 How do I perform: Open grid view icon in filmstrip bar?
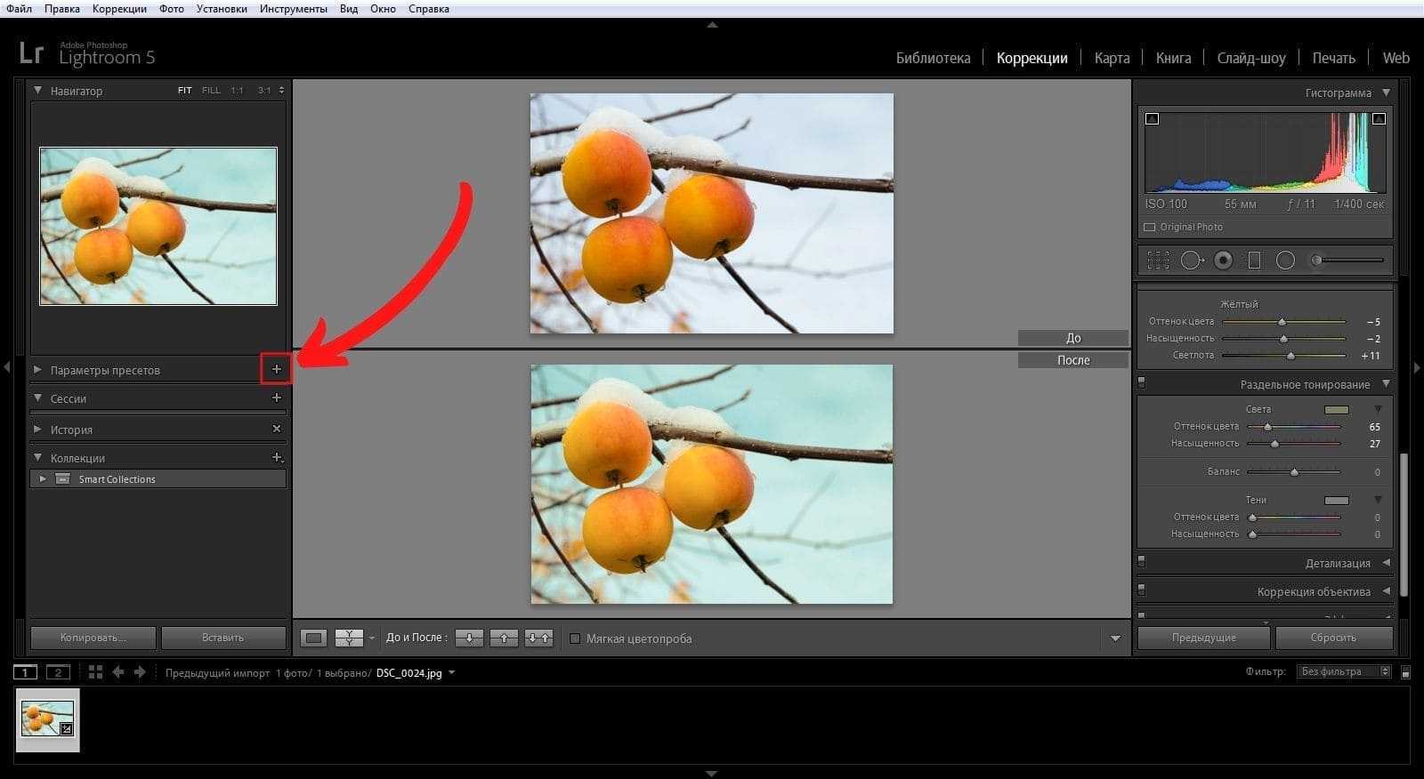(95, 672)
